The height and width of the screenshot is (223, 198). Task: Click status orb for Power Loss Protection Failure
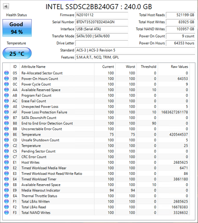6,112
